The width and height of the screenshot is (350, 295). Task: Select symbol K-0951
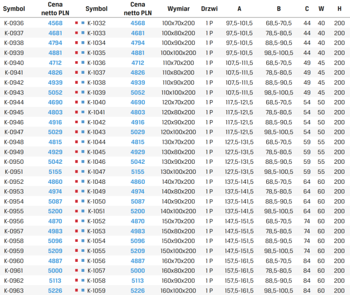coord(14,172)
